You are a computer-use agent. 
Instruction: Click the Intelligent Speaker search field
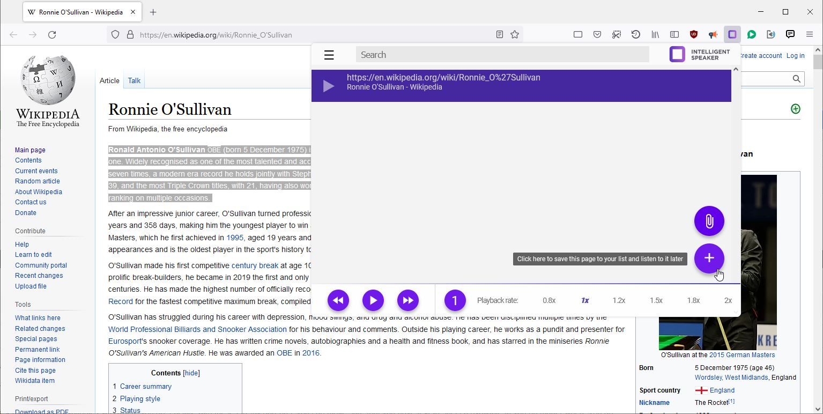coord(502,55)
